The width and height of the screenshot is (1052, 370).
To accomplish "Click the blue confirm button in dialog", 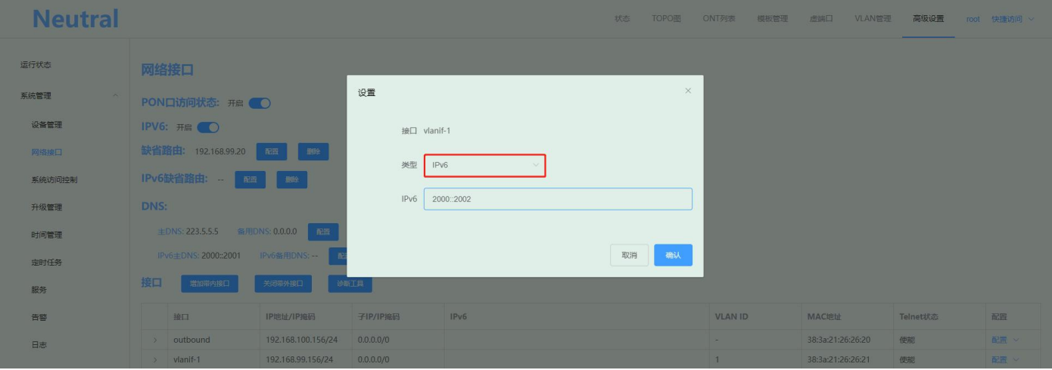I will pos(673,255).
